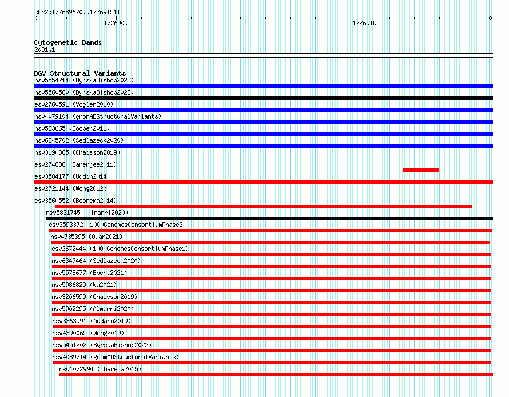
Task: Open nsv583665 (Cooper2011) variant label
Action: click(72, 128)
